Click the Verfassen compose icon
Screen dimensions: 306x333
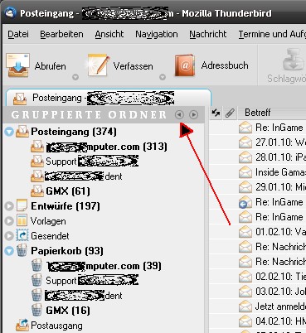point(99,65)
